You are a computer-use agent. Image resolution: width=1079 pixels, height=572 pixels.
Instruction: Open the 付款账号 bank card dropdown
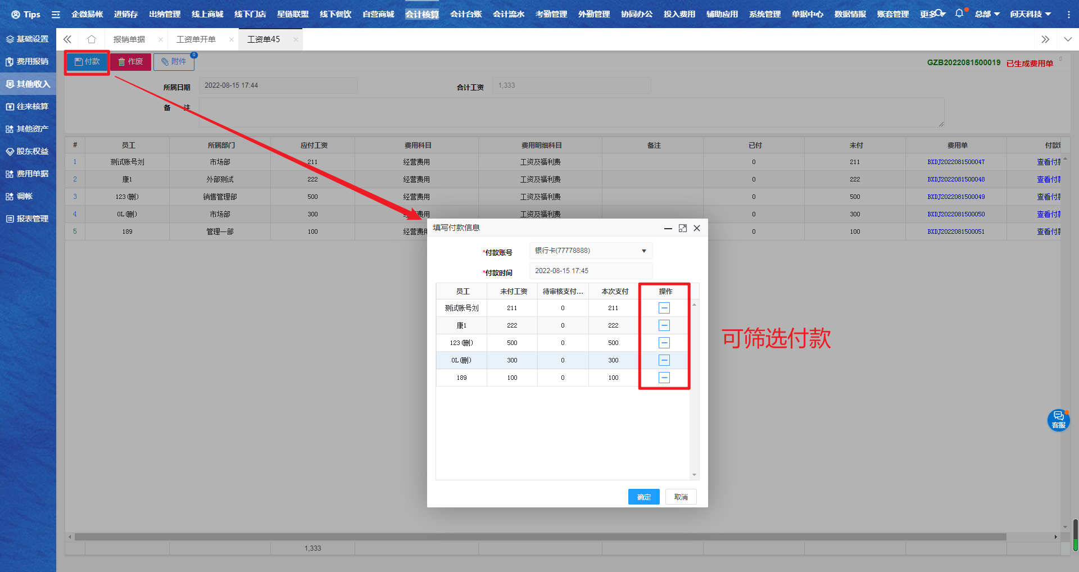tap(591, 251)
